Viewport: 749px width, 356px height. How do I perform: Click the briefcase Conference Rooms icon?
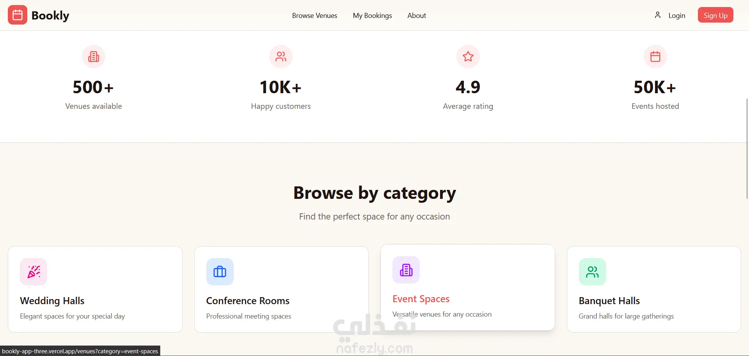(x=220, y=272)
